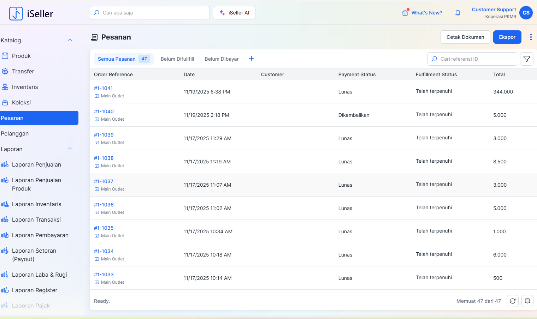Collapse the Katalog section
Image resolution: width=537 pixels, height=319 pixels.
pos(70,40)
